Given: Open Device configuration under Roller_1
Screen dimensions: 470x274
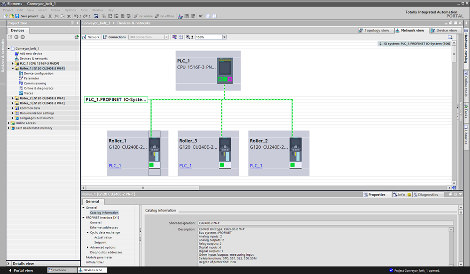Looking at the screenshot, I should pos(38,73).
